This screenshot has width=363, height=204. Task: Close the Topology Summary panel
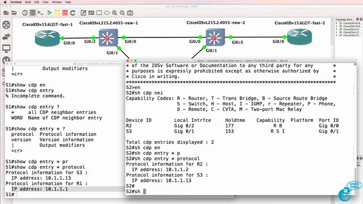click(361, 19)
